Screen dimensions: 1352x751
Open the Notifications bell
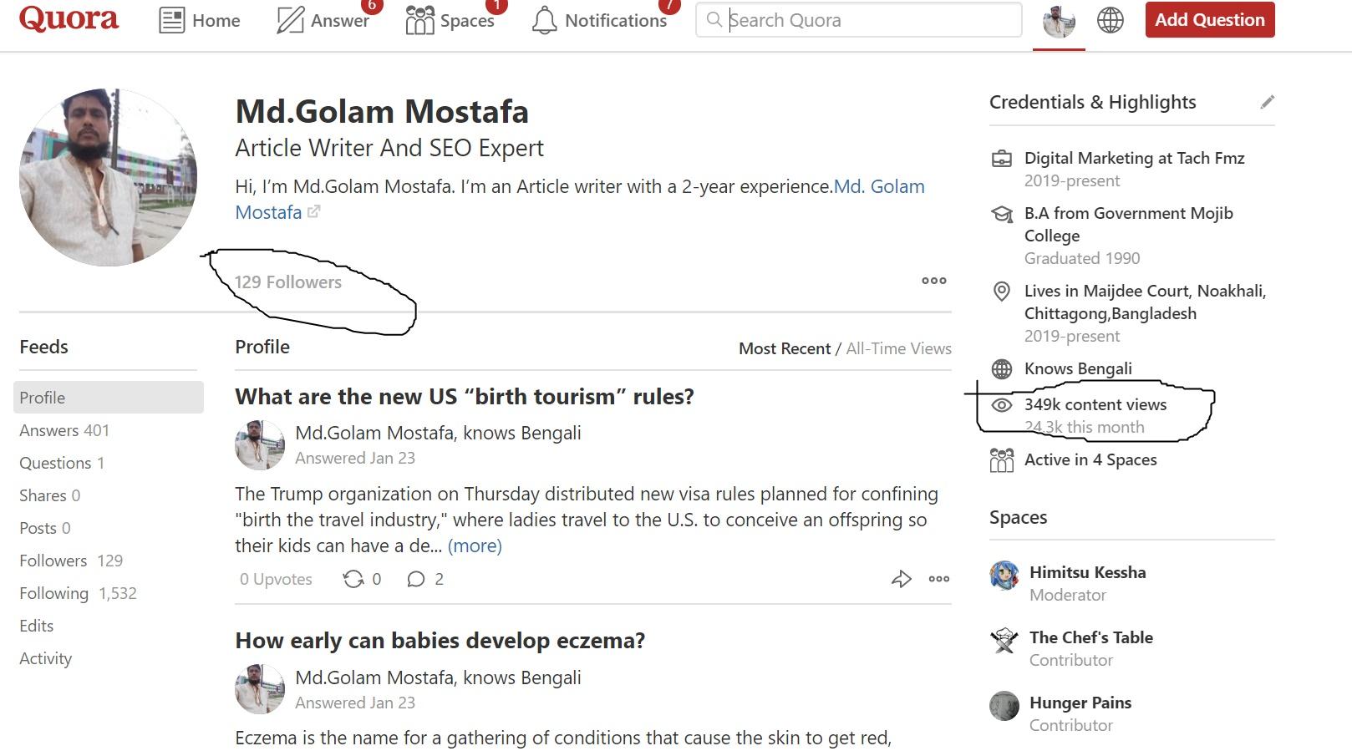[544, 20]
